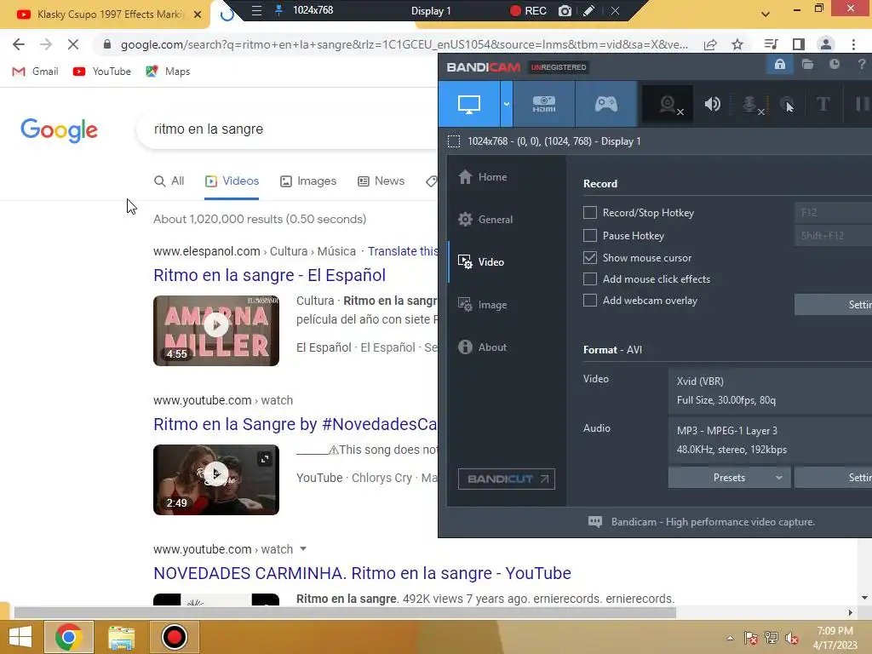This screenshot has height=654, width=872.
Task: Enable Record/Stop Hotkey checkbox
Action: [590, 212]
